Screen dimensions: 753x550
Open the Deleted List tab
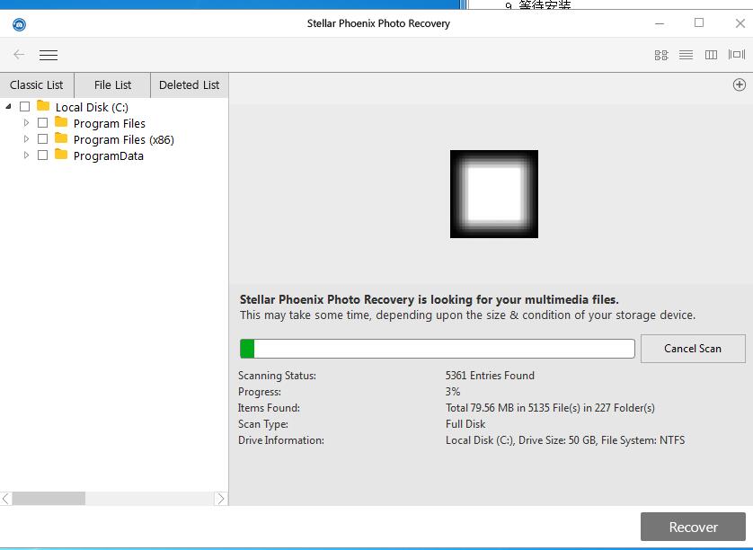(x=189, y=84)
